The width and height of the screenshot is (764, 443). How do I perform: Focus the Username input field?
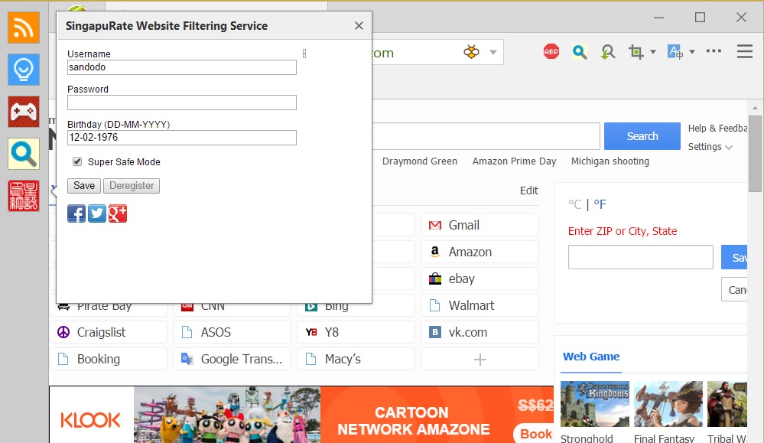point(182,67)
